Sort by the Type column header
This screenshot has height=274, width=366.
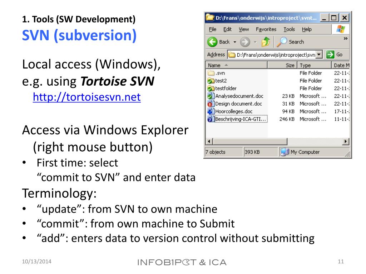click(315, 65)
